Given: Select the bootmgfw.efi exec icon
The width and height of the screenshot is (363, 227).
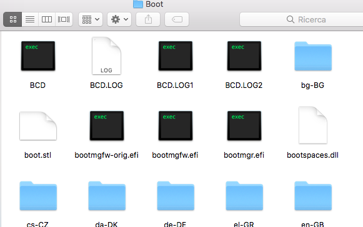Looking at the screenshot, I should pyautogui.click(x=176, y=126).
